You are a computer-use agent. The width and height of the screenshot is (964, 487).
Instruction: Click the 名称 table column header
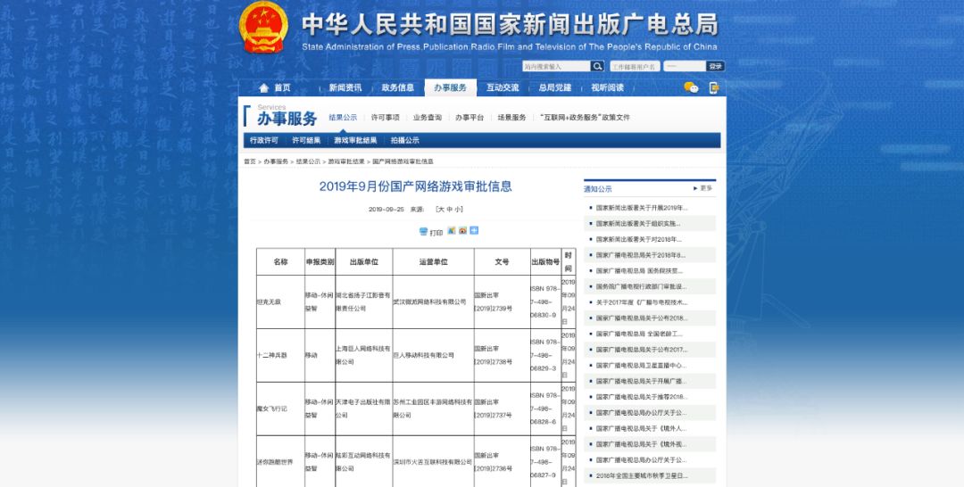click(x=280, y=262)
